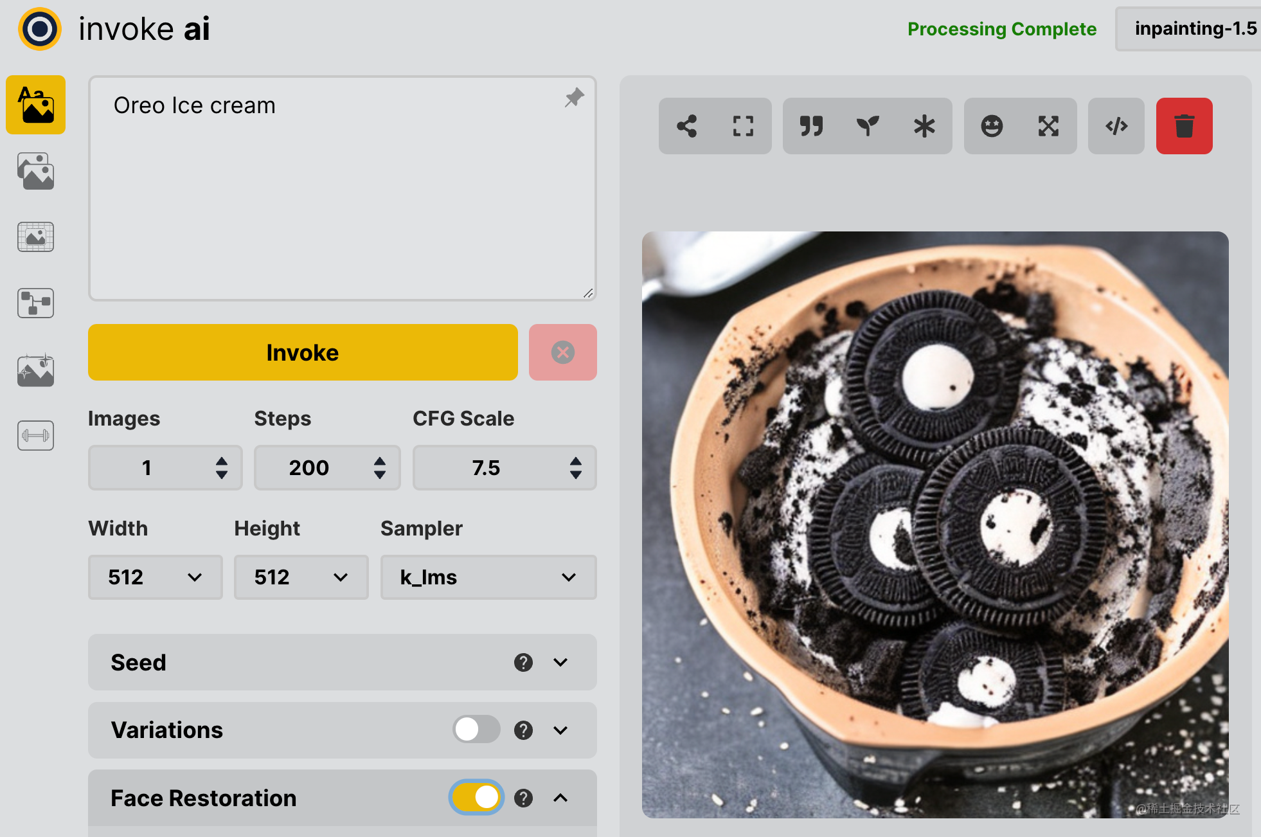Click the use seed sprout icon

point(868,126)
